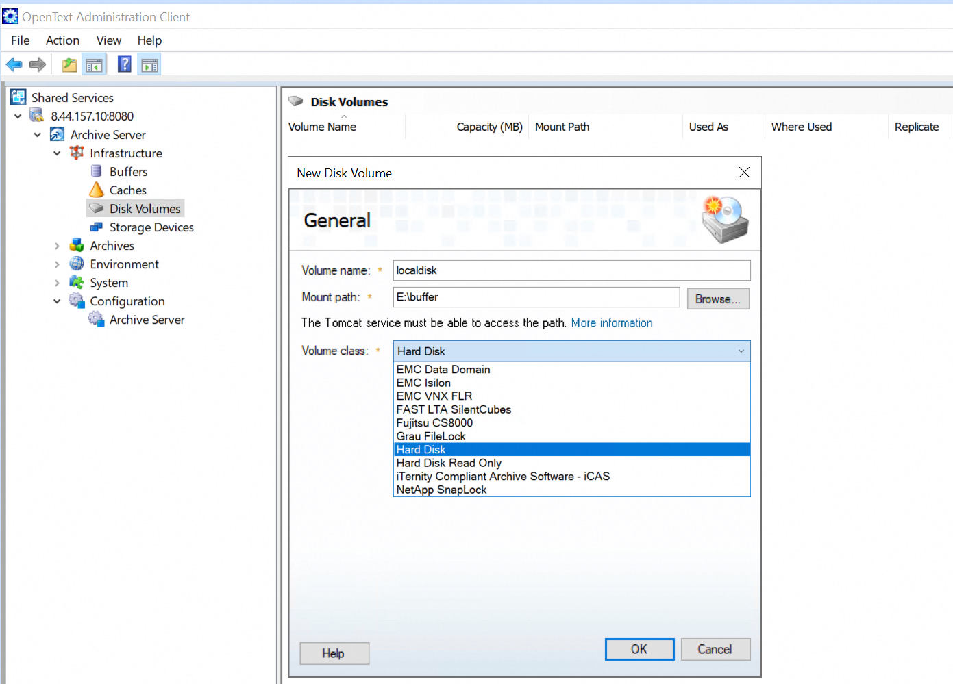Select highlighted Hard Disk list option
This screenshot has width=953, height=684.
click(x=572, y=450)
